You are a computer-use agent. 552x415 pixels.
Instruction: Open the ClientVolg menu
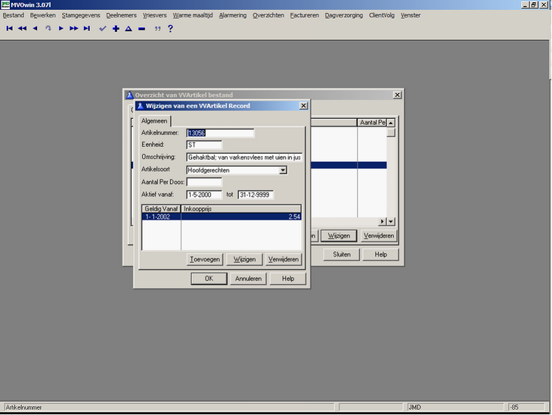click(382, 15)
